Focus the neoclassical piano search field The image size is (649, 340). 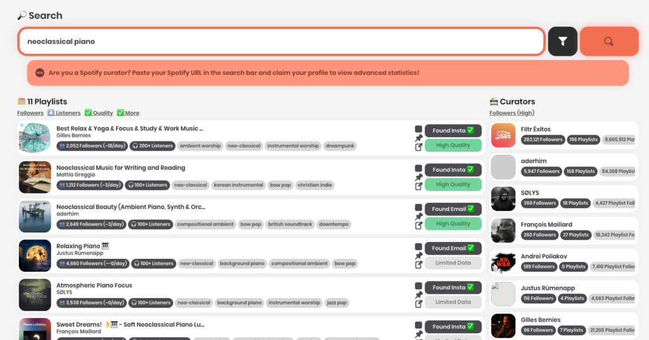[x=281, y=41]
